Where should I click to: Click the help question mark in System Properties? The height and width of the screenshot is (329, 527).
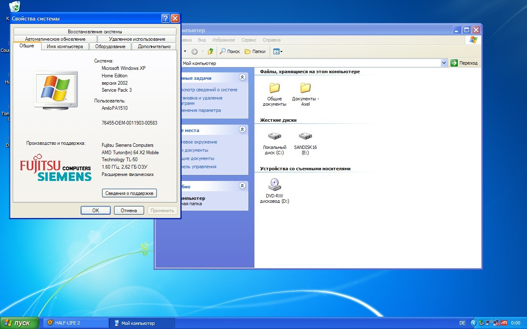tap(166, 19)
